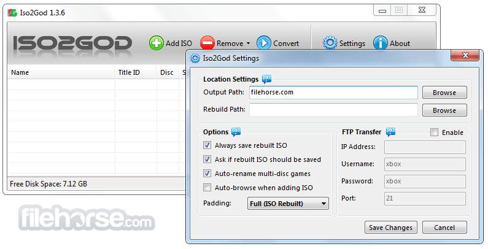Show help icon next to Options
This screenshot has width=488, height=249.
pyautogui.click(x=236, y=132)
